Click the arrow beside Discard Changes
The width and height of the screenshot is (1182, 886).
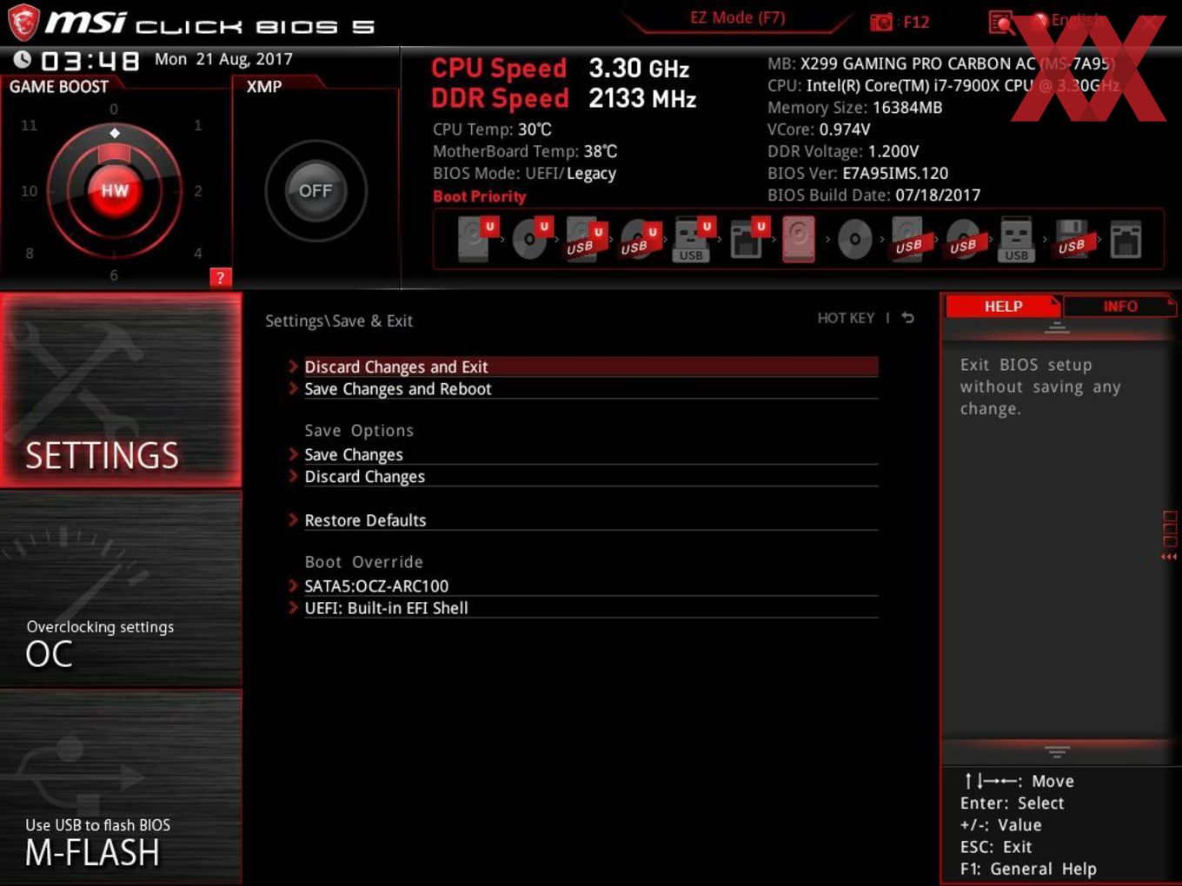pyautogui.click(x=294, y=476)
